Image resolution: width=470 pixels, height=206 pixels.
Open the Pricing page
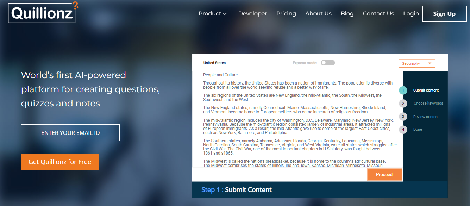coord(286,14)
